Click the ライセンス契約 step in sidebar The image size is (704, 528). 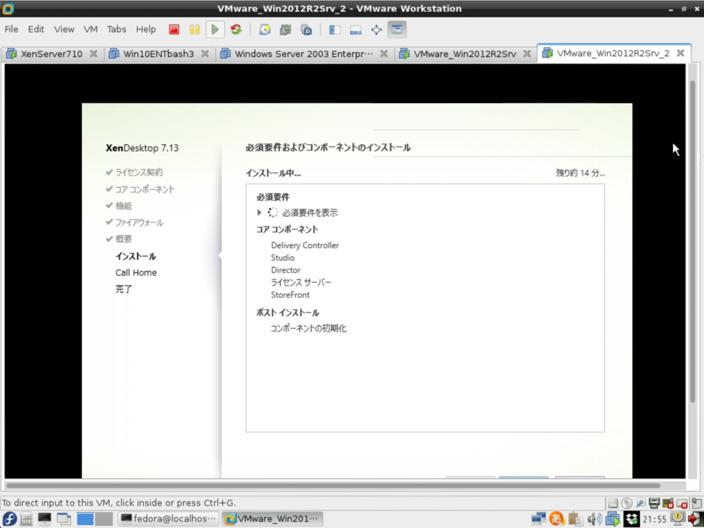coord(139,172)
